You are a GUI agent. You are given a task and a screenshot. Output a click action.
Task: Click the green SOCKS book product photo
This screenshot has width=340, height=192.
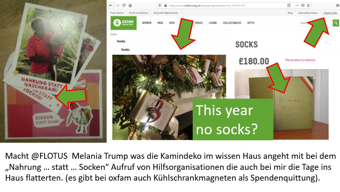click(281, 104)
